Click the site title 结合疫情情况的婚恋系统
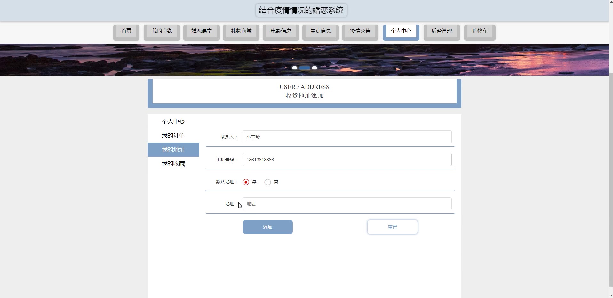The width and height of the screenshot is (613, 298). 301,10
